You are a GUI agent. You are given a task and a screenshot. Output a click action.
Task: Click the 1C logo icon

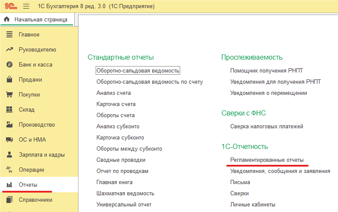(x=11, y=6)
